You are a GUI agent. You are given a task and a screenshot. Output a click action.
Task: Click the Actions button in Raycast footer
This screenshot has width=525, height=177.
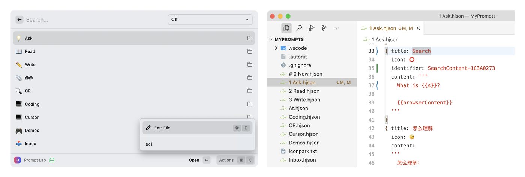click(236, 160)
